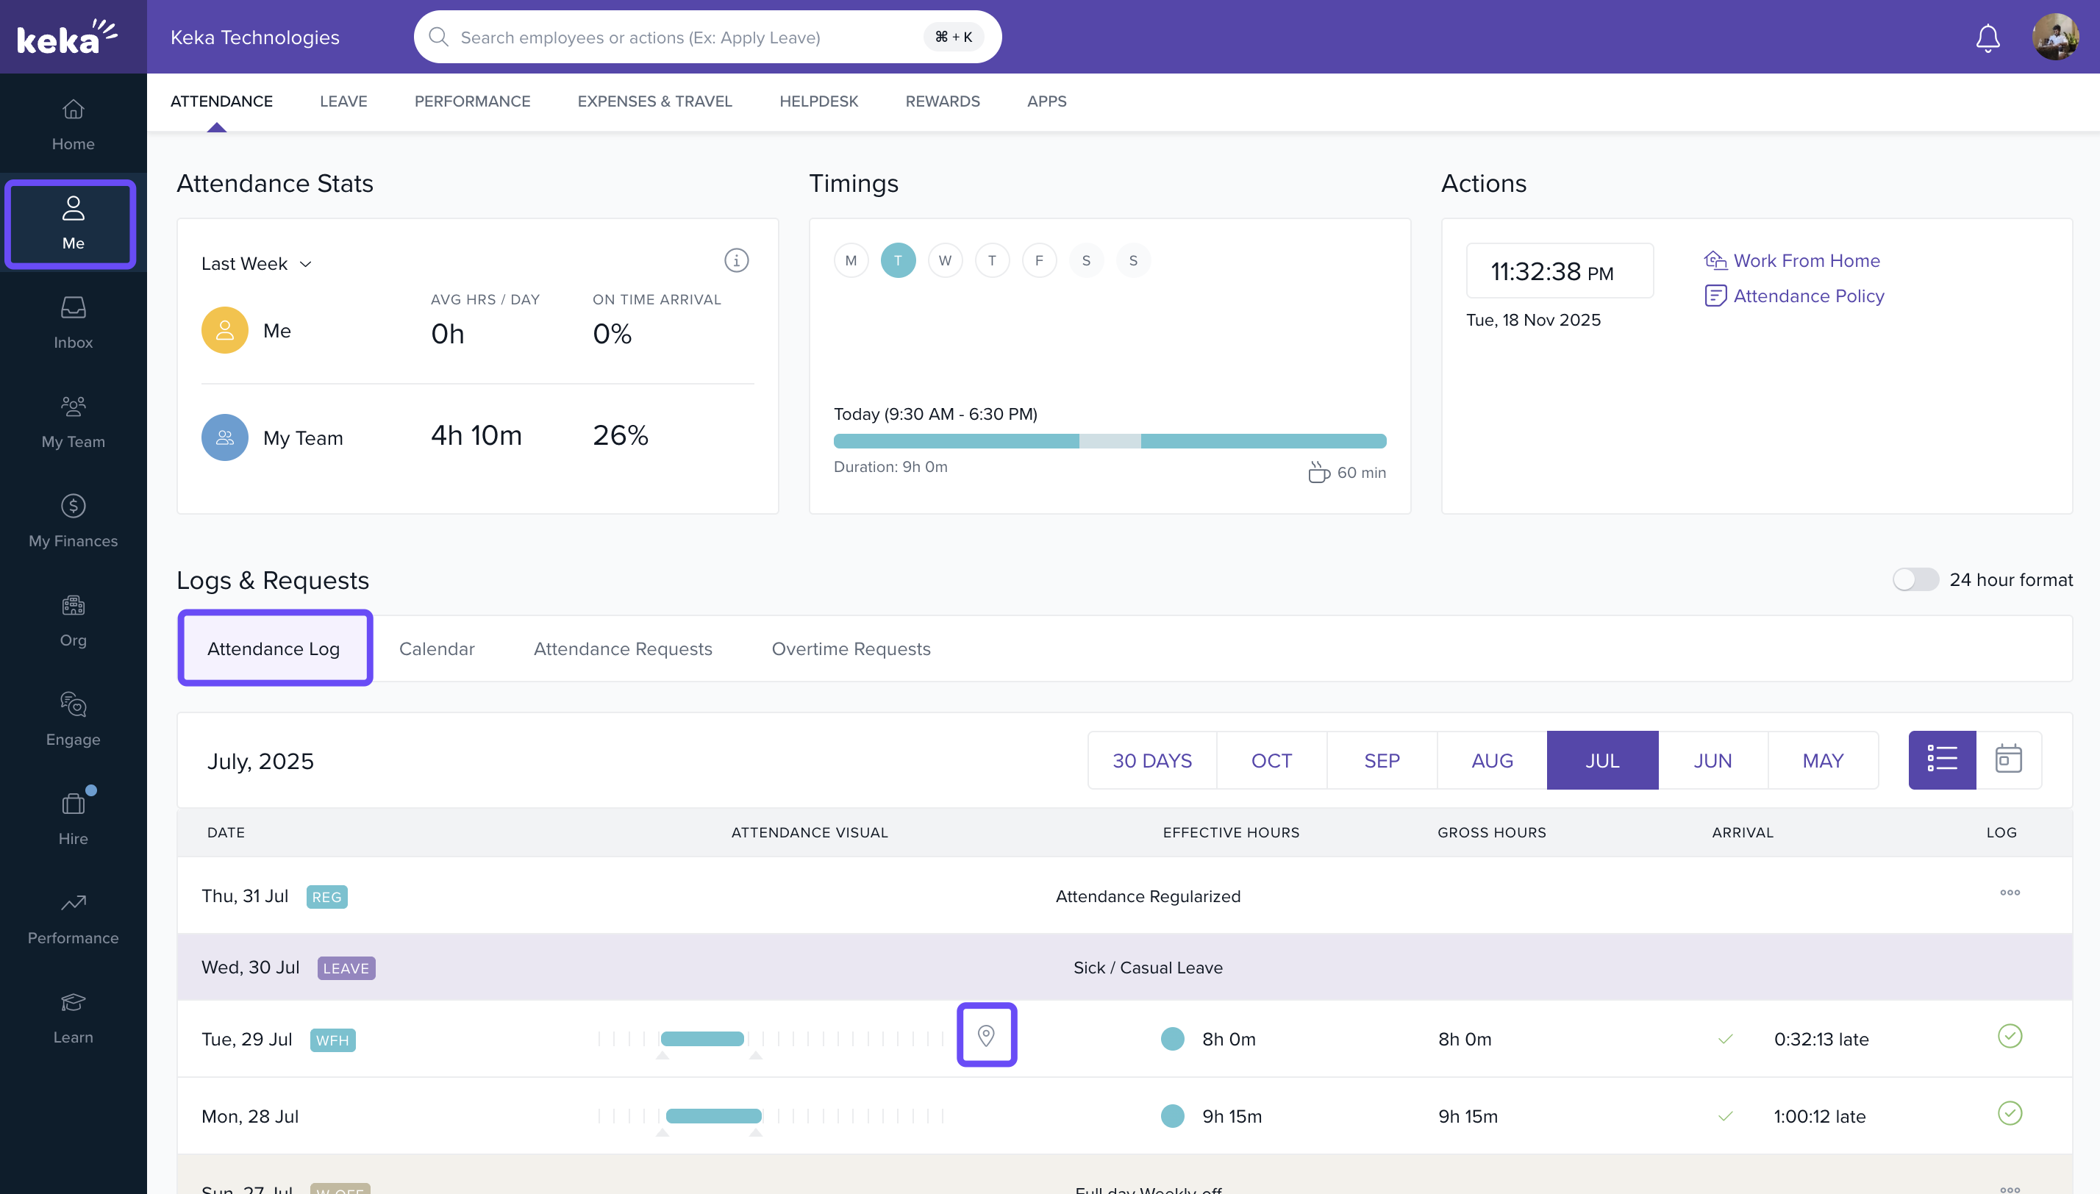
Task: Click the attendance stats info icon
Action: [735, 261]
